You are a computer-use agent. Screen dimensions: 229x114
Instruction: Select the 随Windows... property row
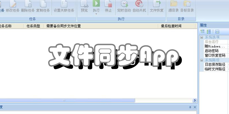click(216, 46)
